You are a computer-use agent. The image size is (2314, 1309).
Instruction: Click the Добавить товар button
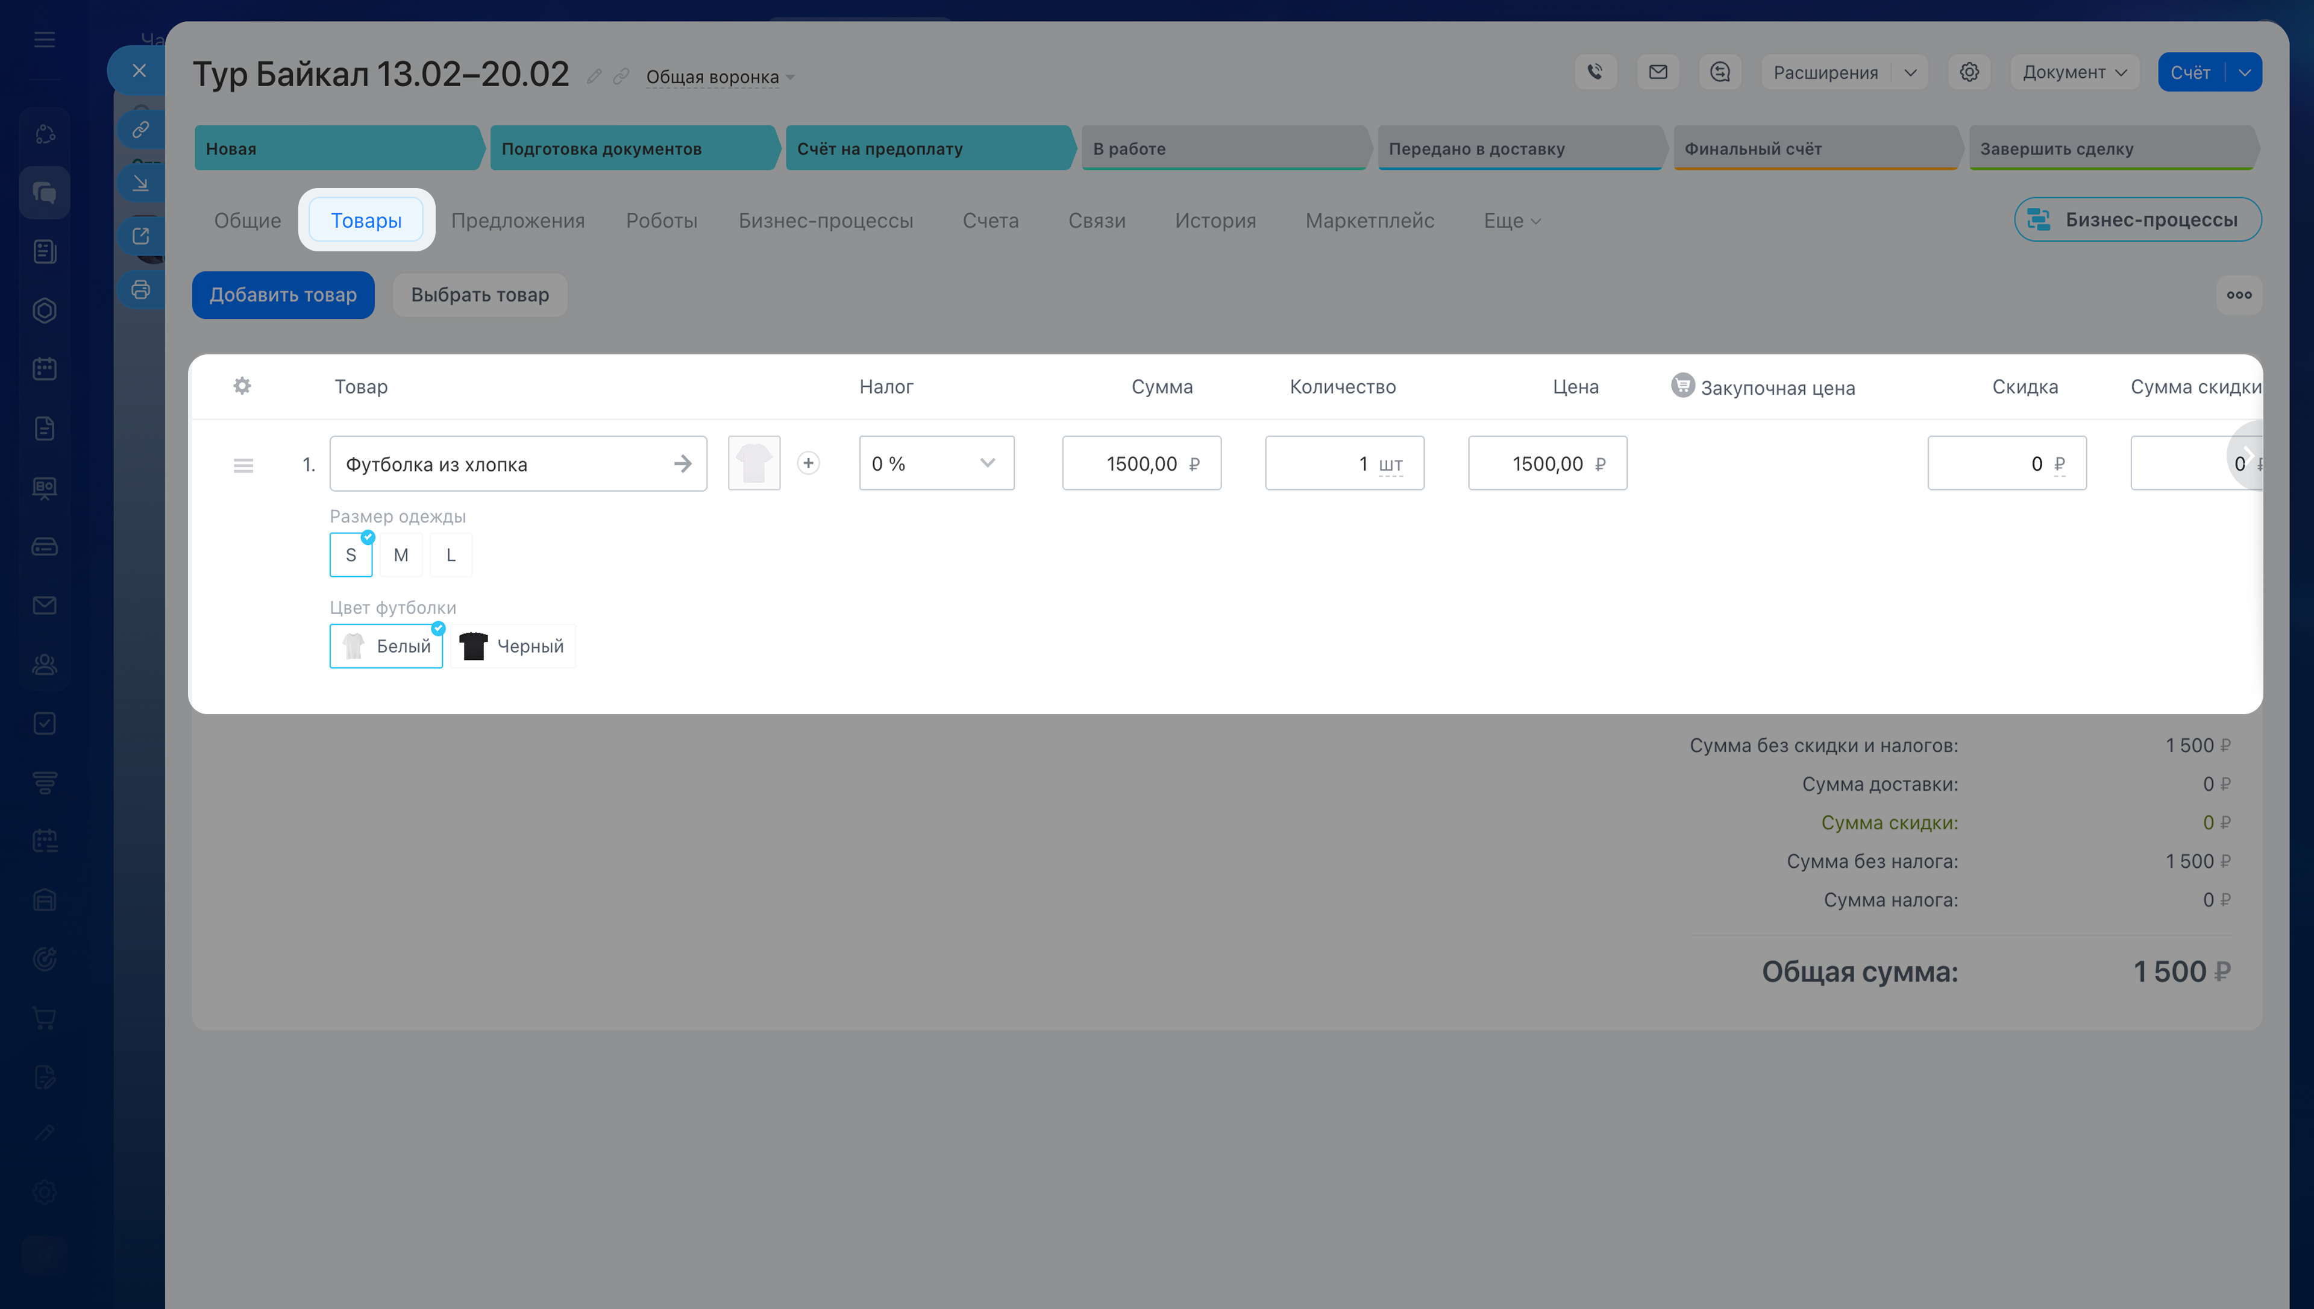[283, 295]
